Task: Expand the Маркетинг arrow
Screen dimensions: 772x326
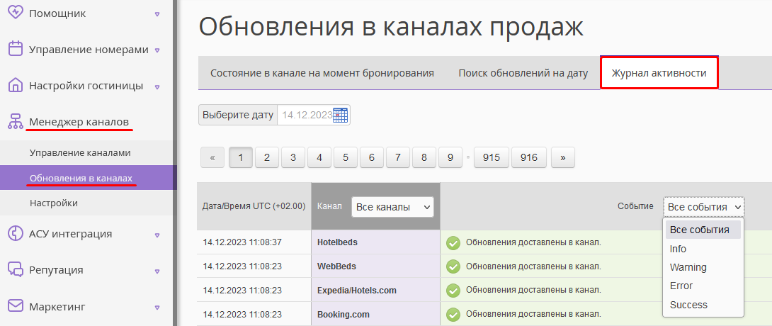Action: click(x=157, y=308)
